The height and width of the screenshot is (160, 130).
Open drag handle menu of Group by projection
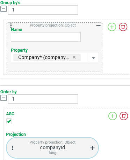click(x=11, y=26)
